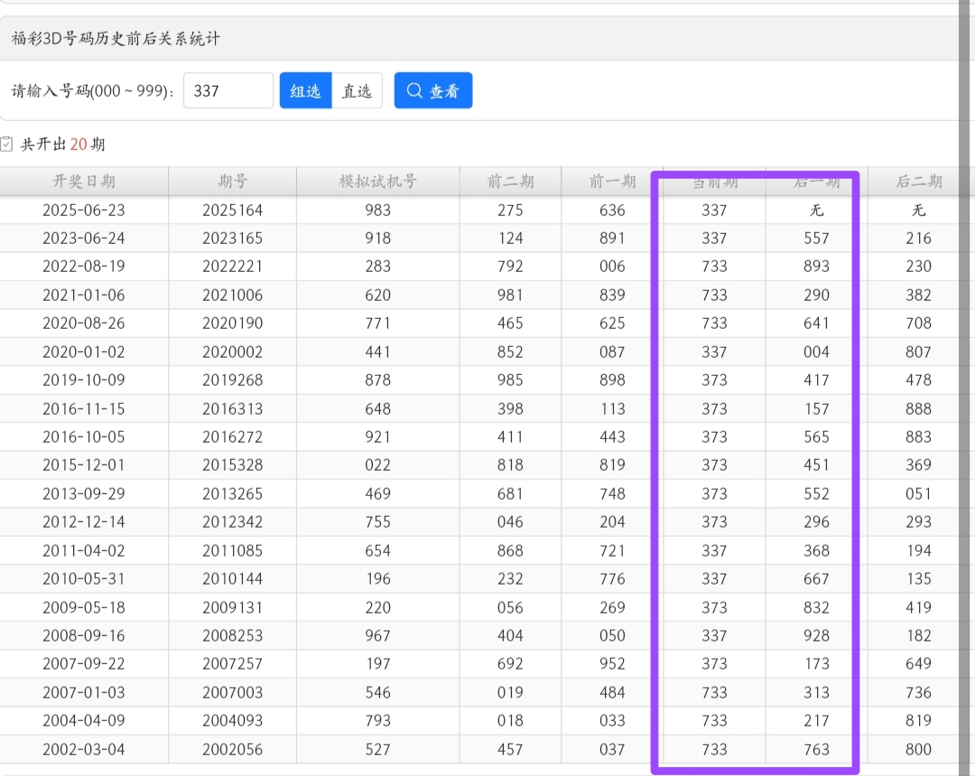Click issue number 2025164
Screen dimensions: 975x776
[233, 210]
